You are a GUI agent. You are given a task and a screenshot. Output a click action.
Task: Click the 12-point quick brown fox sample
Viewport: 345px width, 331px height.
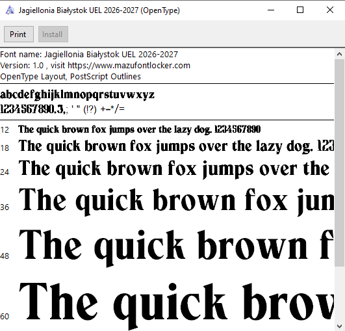pos(140,129)
